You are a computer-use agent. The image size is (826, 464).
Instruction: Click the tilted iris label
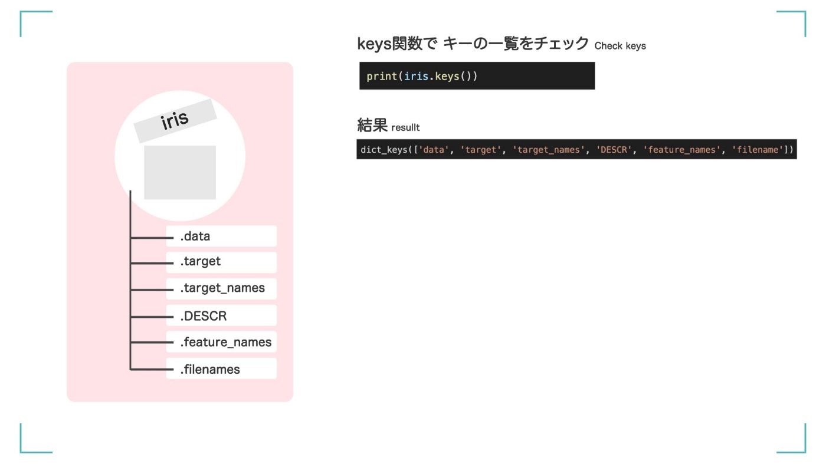tap(175, 120)
